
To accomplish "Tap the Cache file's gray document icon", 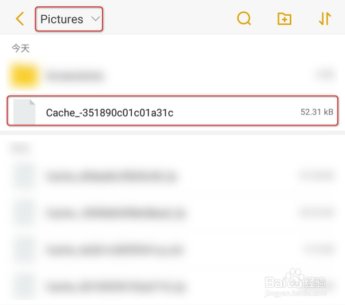I will pyautogui.click(x=24, y=112).
